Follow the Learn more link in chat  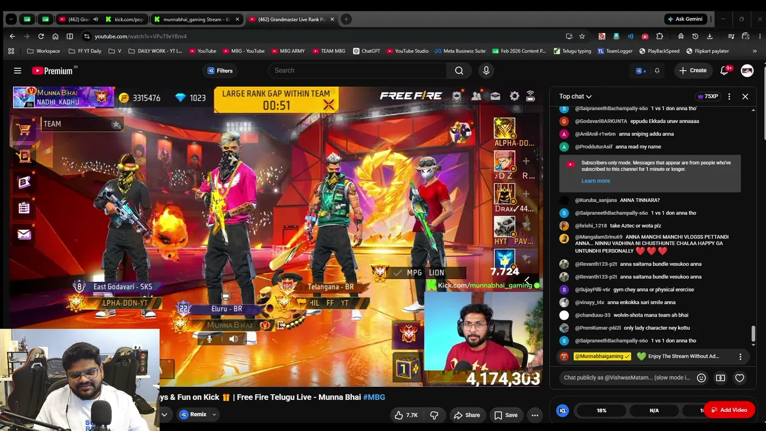[595, 181]
